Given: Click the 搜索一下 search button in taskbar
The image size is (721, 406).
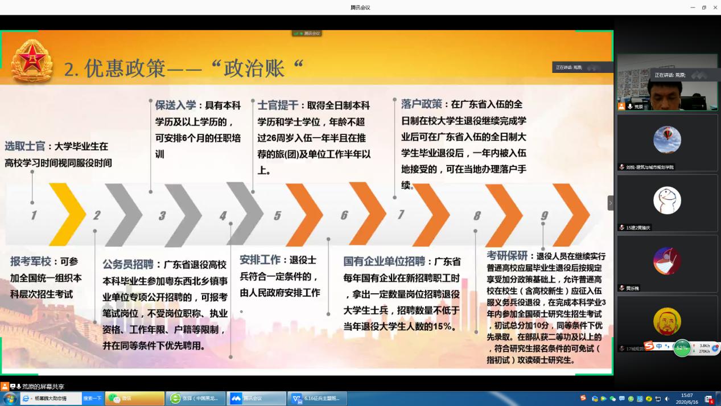Looking at the screenshot, I should 92,399.
